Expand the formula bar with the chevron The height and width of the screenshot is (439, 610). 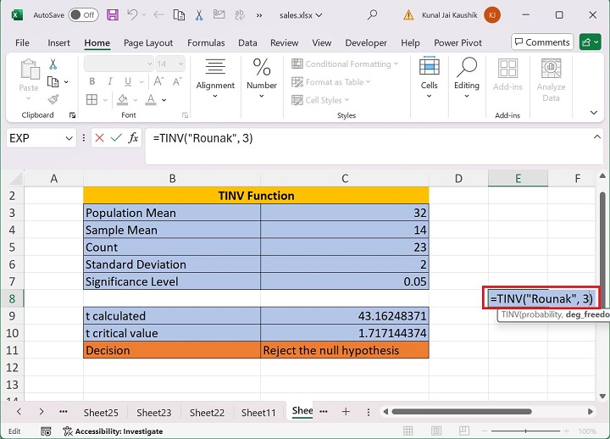pos(598,137)
